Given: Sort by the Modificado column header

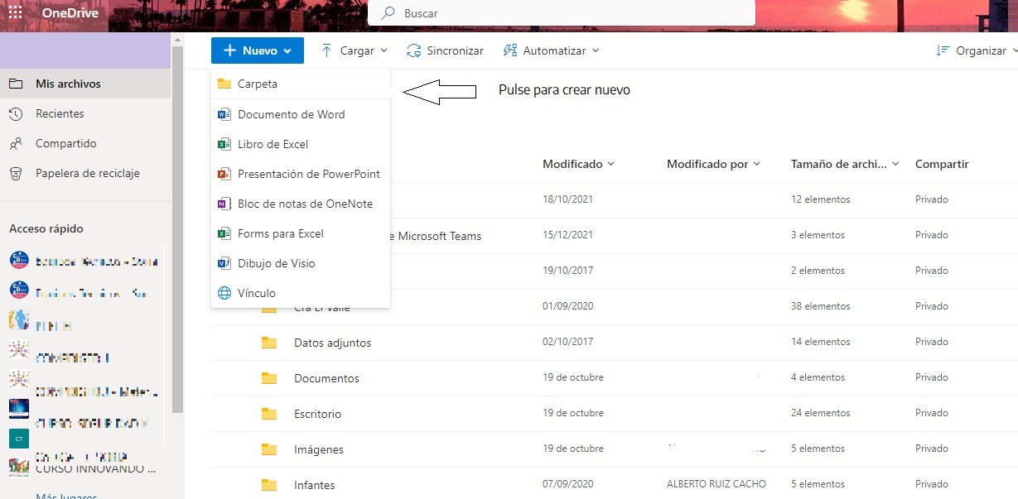Looking at the screenshot, I should (x=578, y=164).
